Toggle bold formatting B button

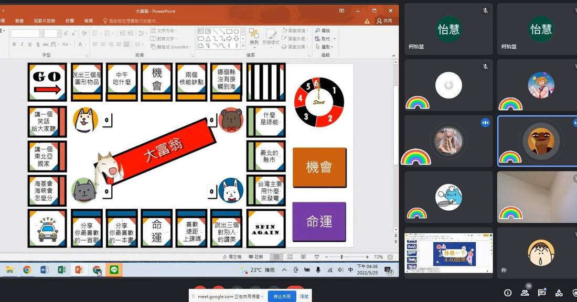click(14, 44)
